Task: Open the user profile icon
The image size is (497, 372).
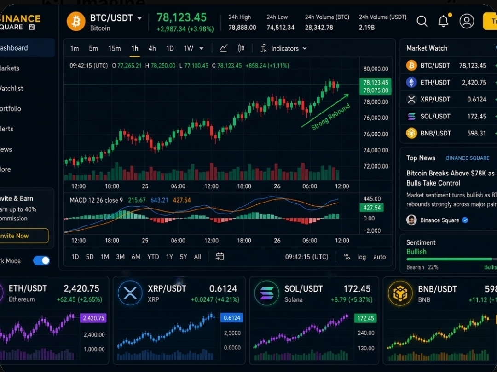Action: pyautogui.click(x=467, y=21)
